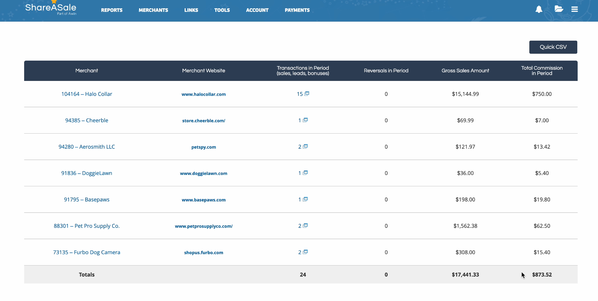The height and width of the screenshot is (301, 598).
Task: Download report with Quick CSV button
Action: (x=553, y=47)
